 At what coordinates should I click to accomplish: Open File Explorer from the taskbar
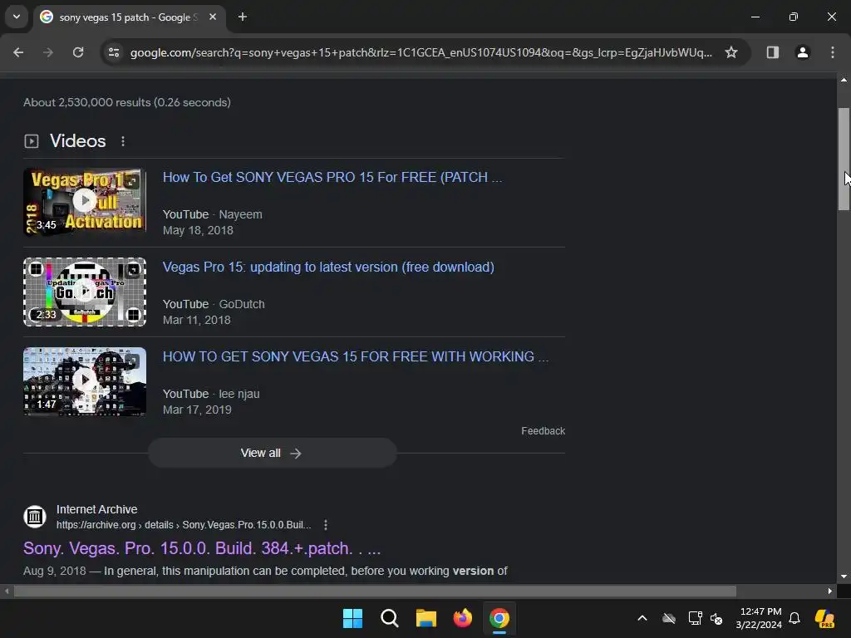pyautogui.click(x=426, y=618)
